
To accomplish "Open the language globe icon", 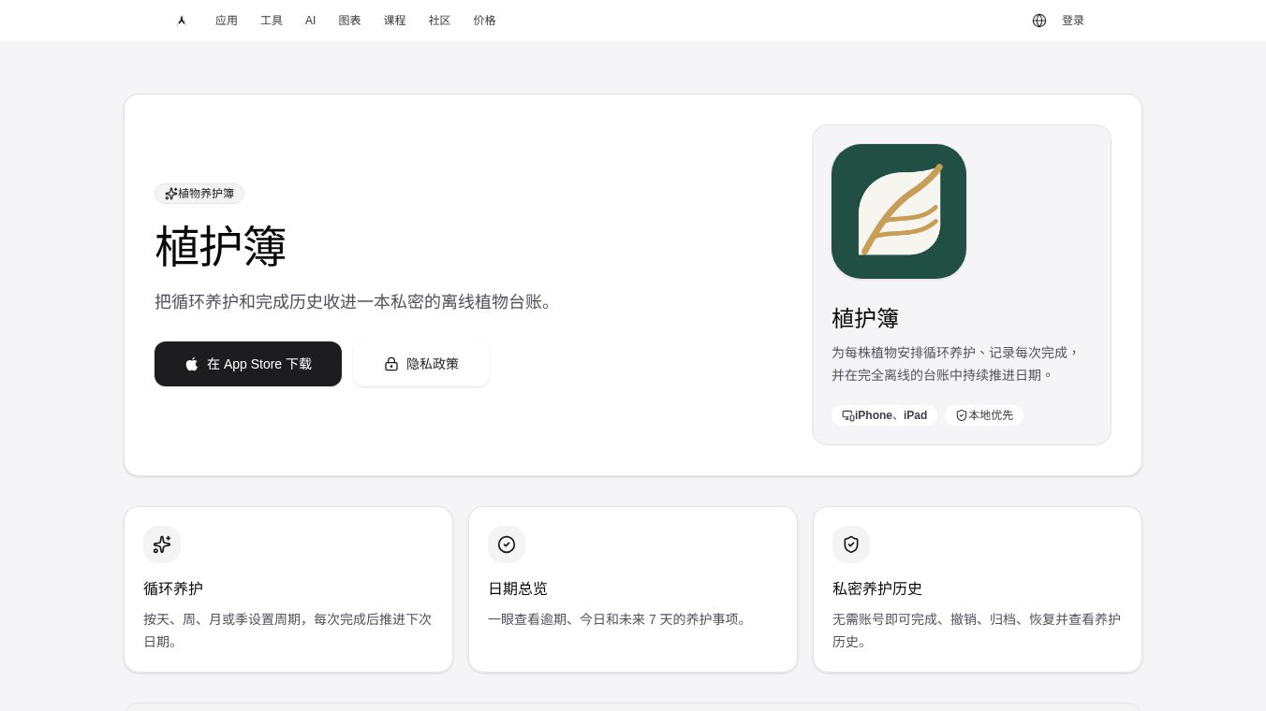I will click(x=1039, y=21).
